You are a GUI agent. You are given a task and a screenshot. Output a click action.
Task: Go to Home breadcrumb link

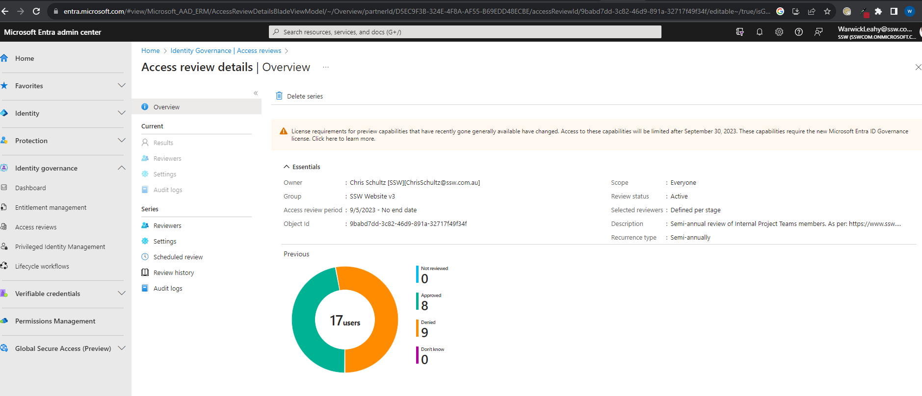150,51
